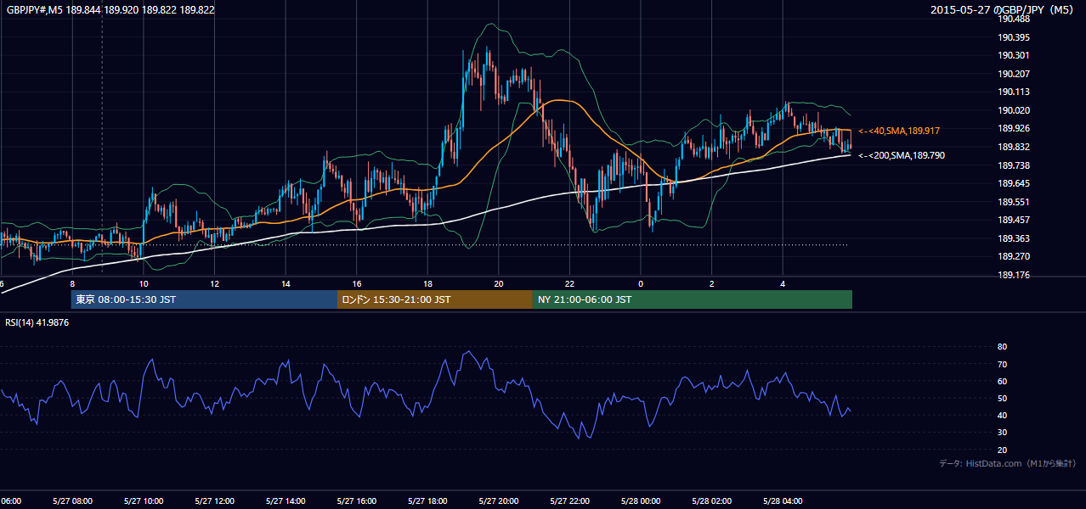Click price axis value 190.207

click(1014, 74)
